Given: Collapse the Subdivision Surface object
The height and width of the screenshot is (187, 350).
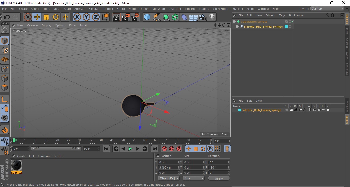Looking at the screenshot, I should pos(234,22).
